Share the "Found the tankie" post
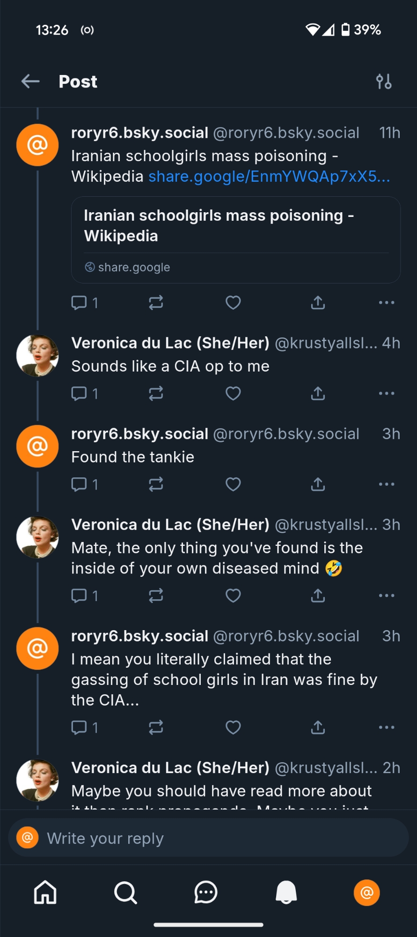 coord(318,484)
